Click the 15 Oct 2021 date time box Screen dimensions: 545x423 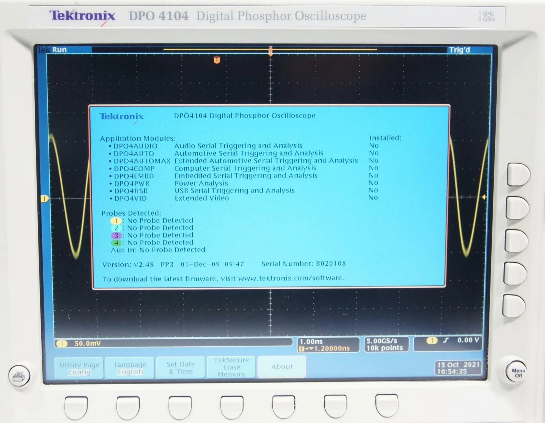pos(458,368)
